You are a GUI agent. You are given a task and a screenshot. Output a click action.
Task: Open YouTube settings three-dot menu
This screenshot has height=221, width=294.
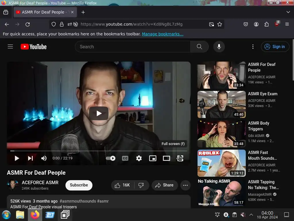253,47
